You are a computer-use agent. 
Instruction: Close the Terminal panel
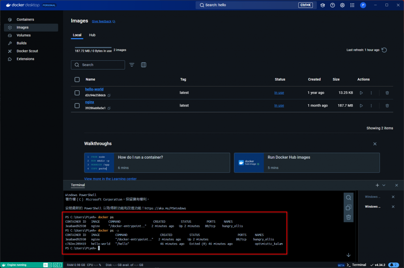pos(397,185)
